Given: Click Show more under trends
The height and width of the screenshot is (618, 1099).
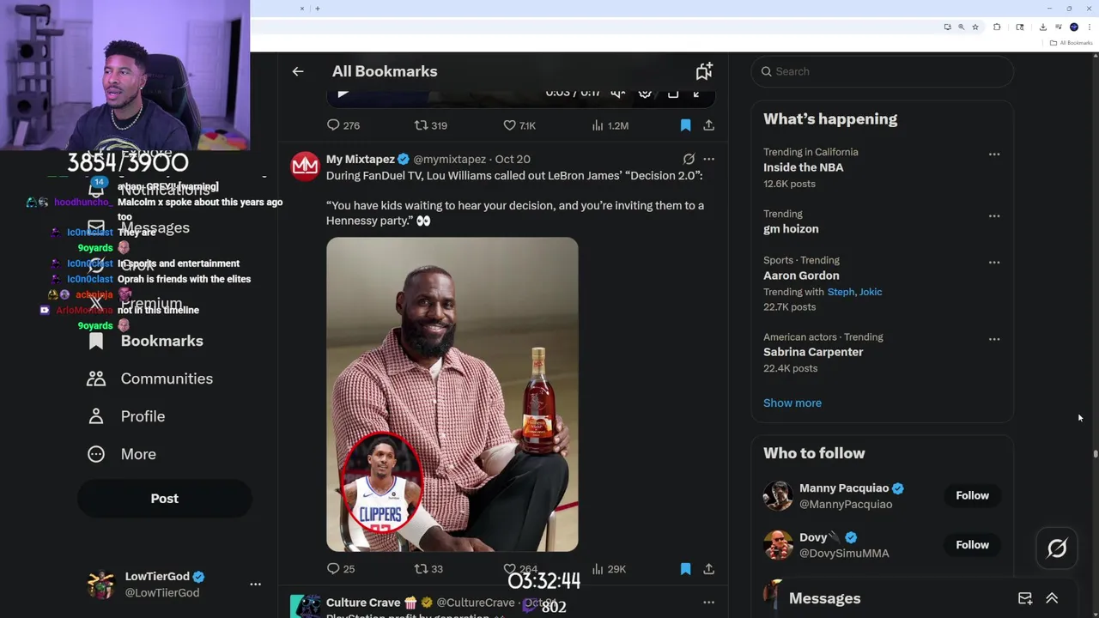Looking at the screenshot, I should click(792, 403).
